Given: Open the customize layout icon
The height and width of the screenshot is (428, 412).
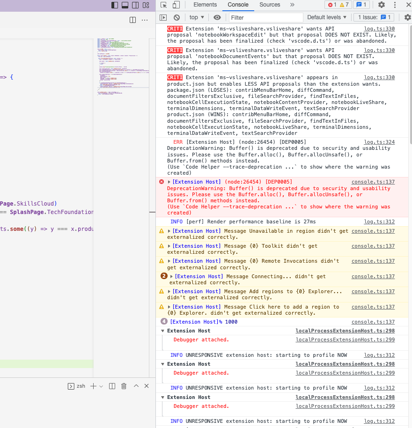Looking at the screenshot, I should coord(146,5).
